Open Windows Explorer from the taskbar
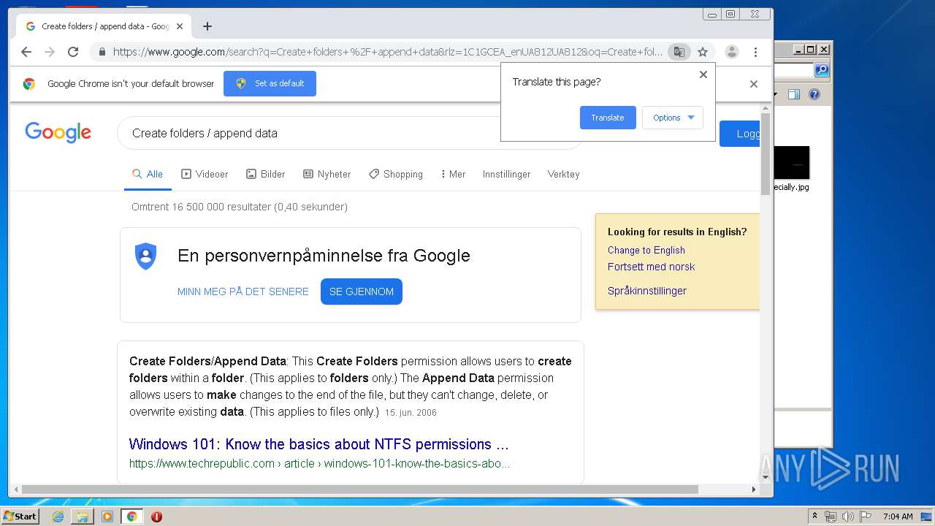935x526 pixels. point(83,517)
